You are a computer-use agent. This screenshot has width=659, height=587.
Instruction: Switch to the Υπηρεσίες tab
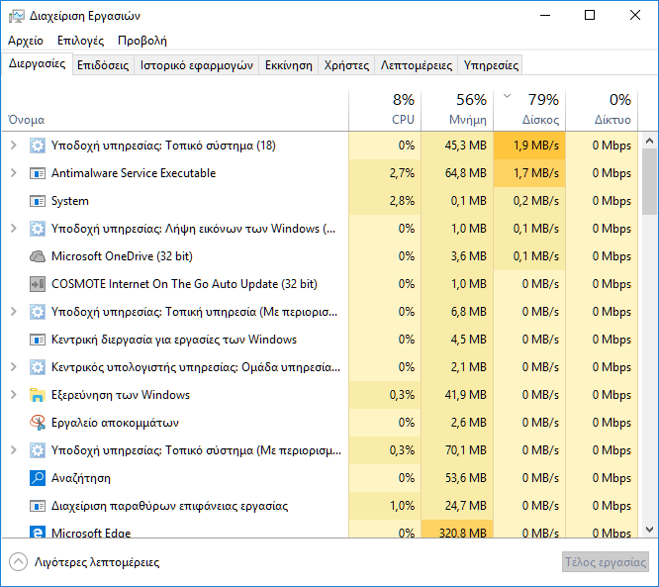tap(491, 65)
